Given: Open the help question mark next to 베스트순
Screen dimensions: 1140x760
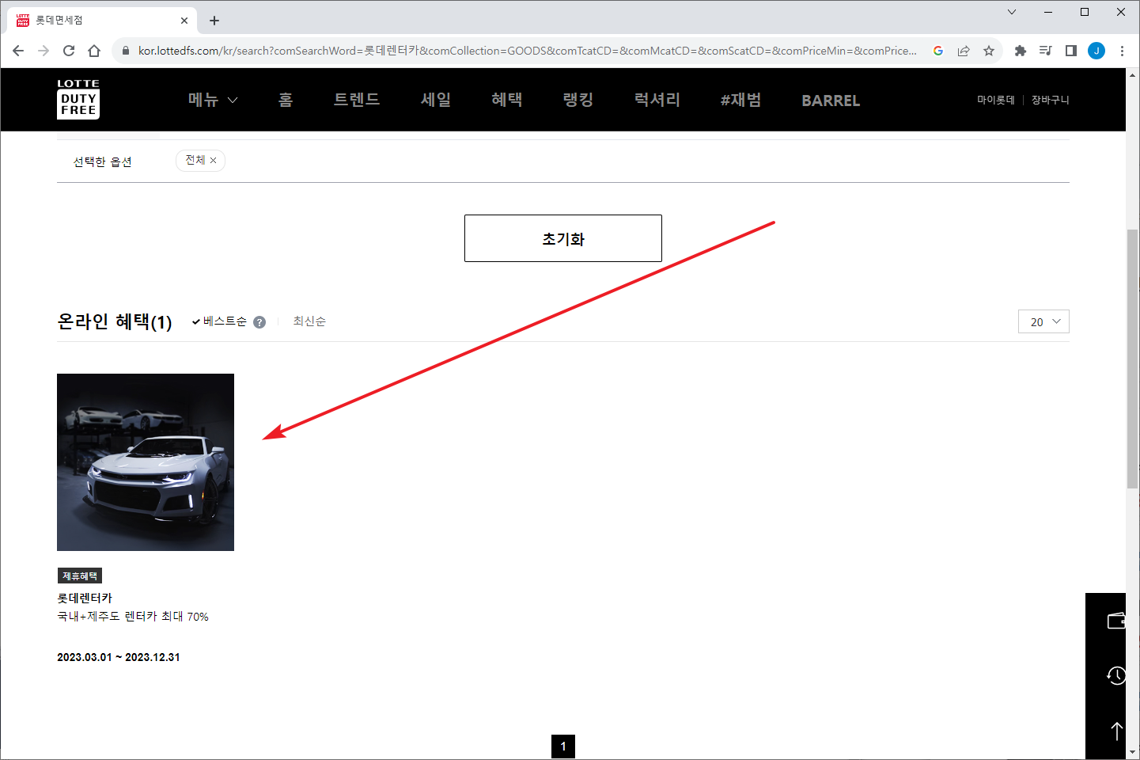Looking at the screenshot, I should [x=259, y=322].
